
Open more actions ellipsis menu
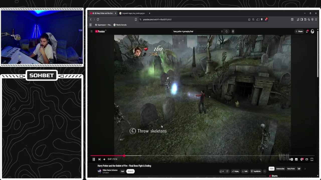(x=265, y=171)
